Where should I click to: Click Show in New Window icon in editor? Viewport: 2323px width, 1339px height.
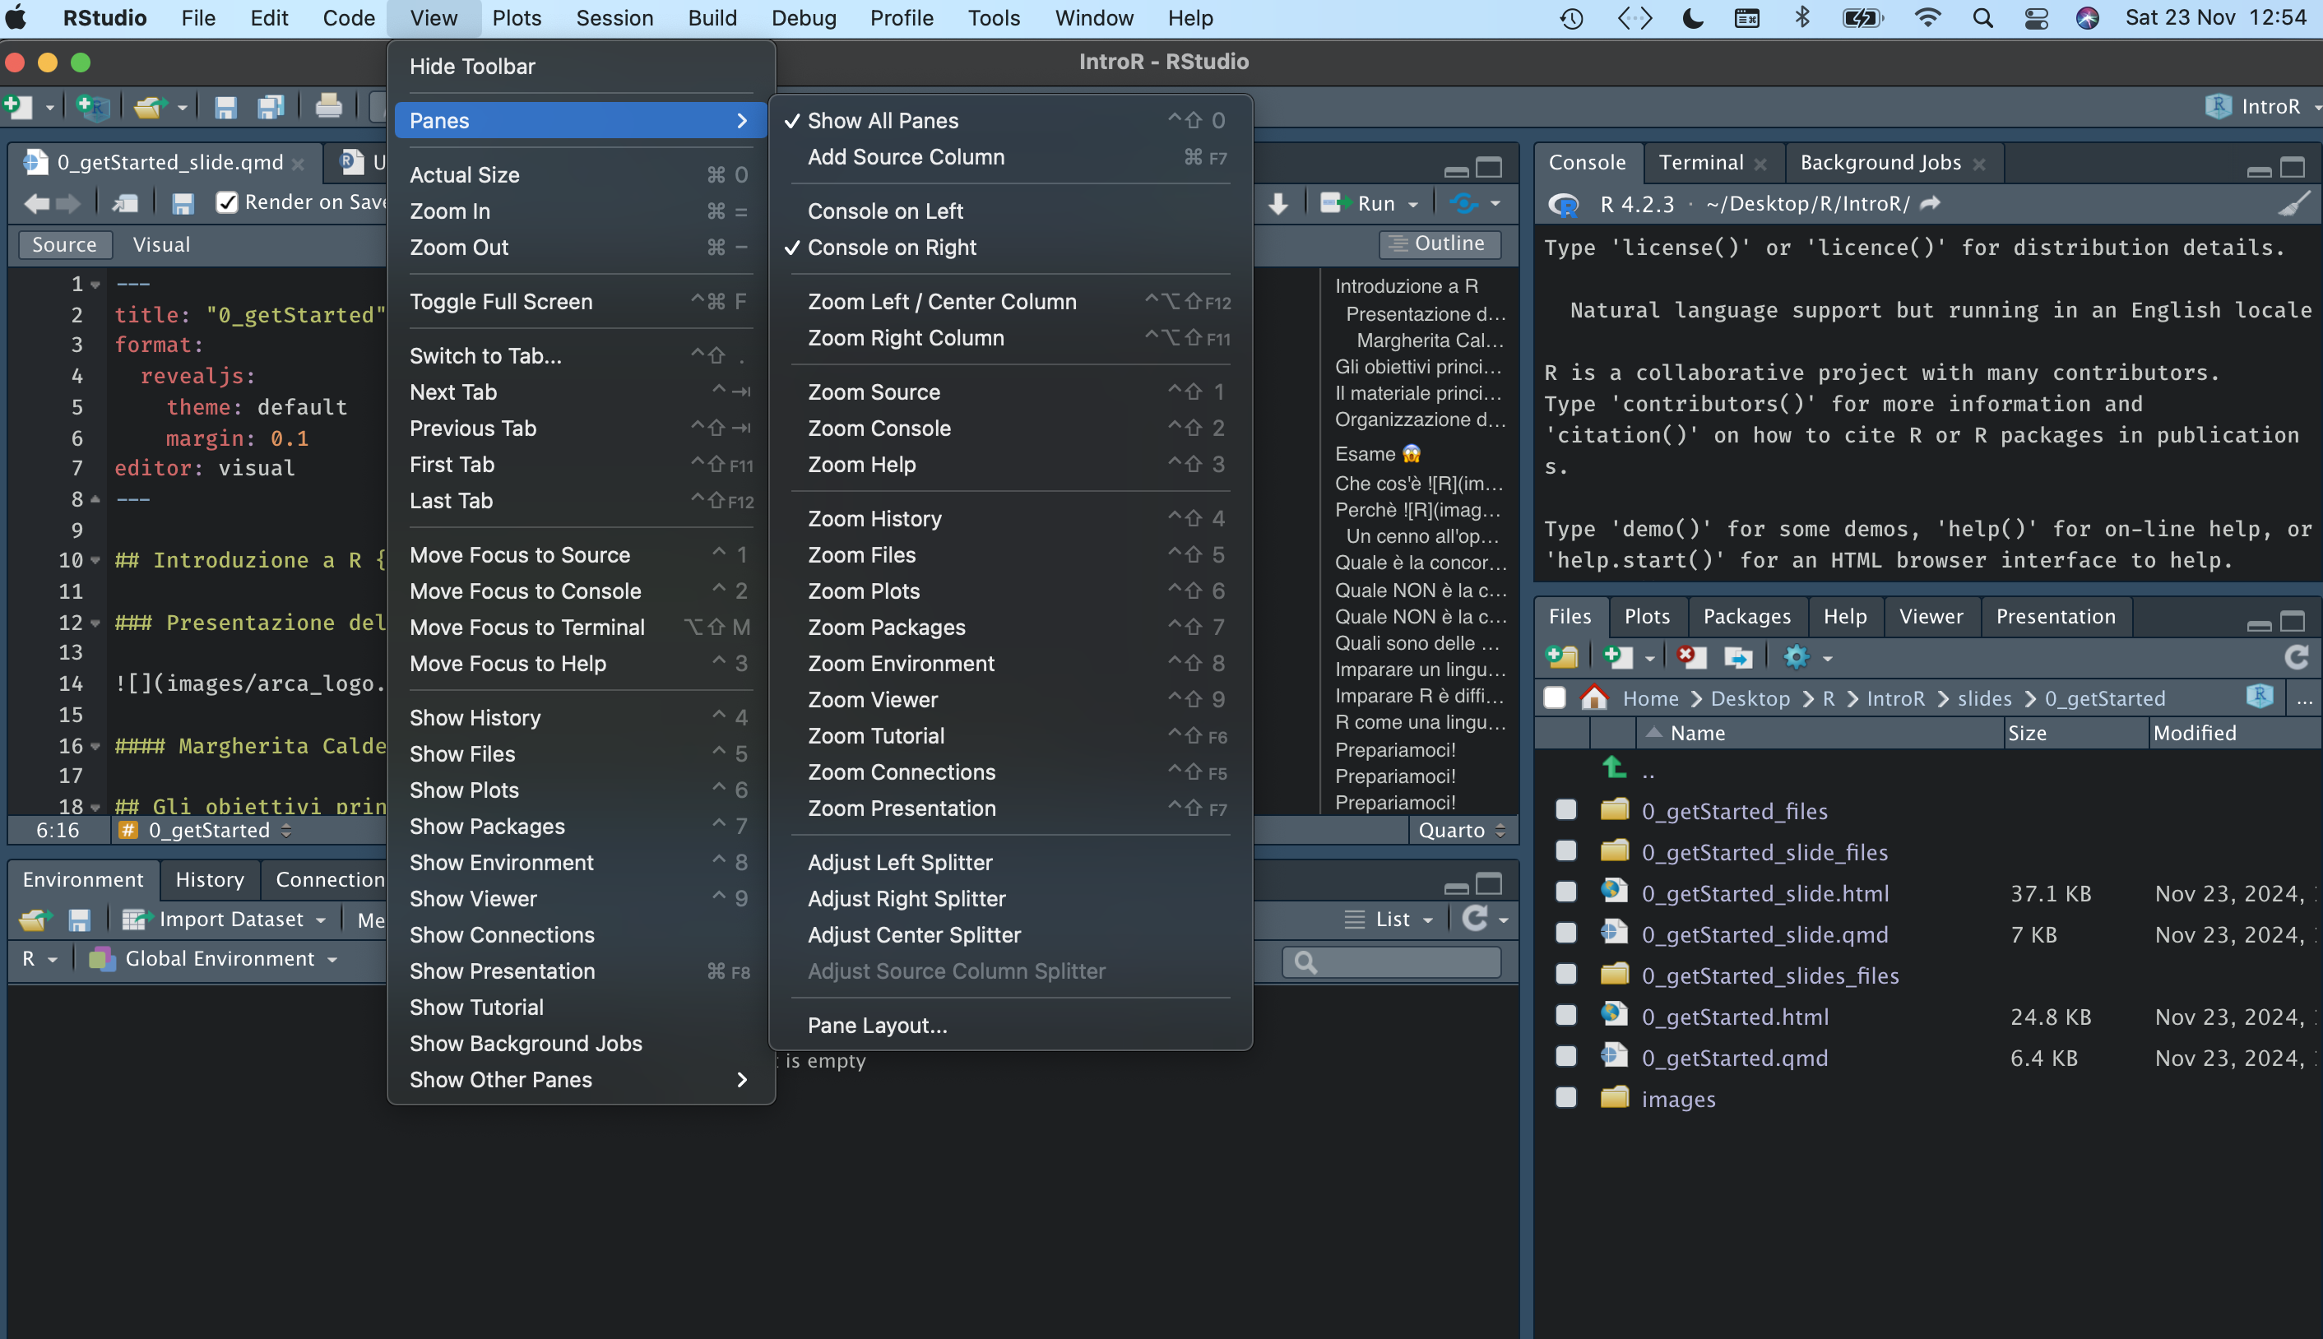(125, 204)
